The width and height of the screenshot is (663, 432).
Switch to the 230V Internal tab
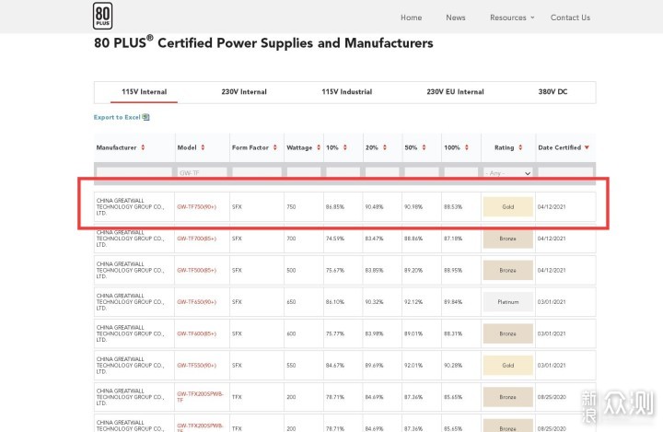click(x=244, y=92)
